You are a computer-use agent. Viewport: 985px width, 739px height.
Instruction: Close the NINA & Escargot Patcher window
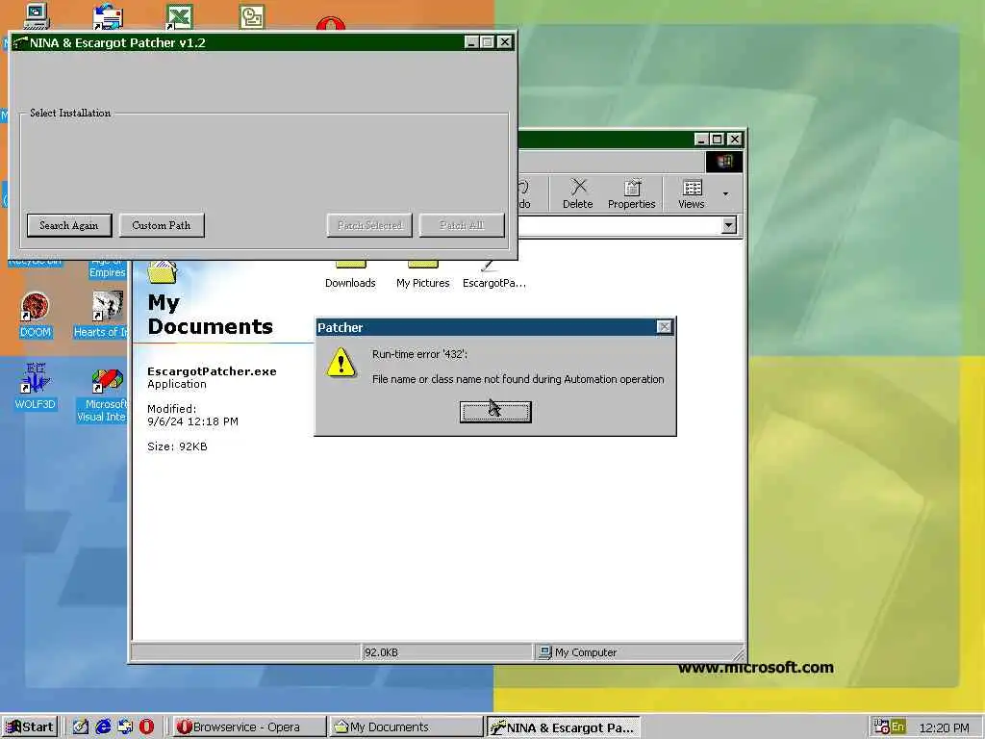(504, 42)
